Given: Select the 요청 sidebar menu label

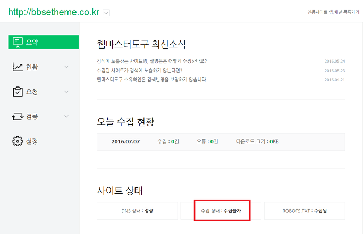Looking at the screenshot, I should tap(32, 92).
